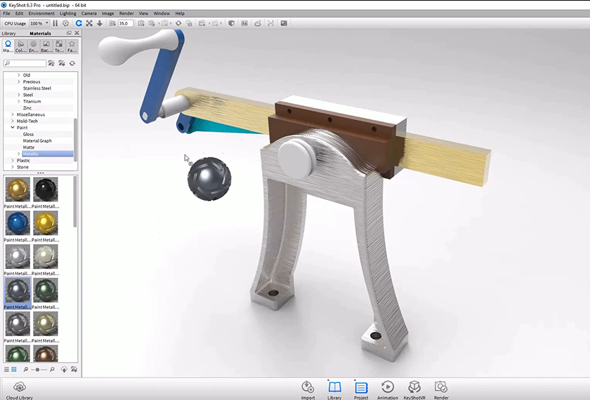The image size is (590, 400).
Task: Switch to the Environments library tab
Action: (x=34, y=46)
